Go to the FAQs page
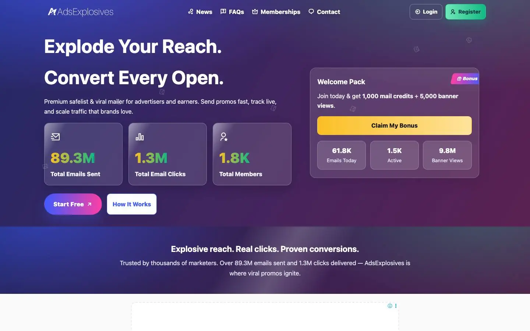Screen dimensions: 530x331 (232, 12)
